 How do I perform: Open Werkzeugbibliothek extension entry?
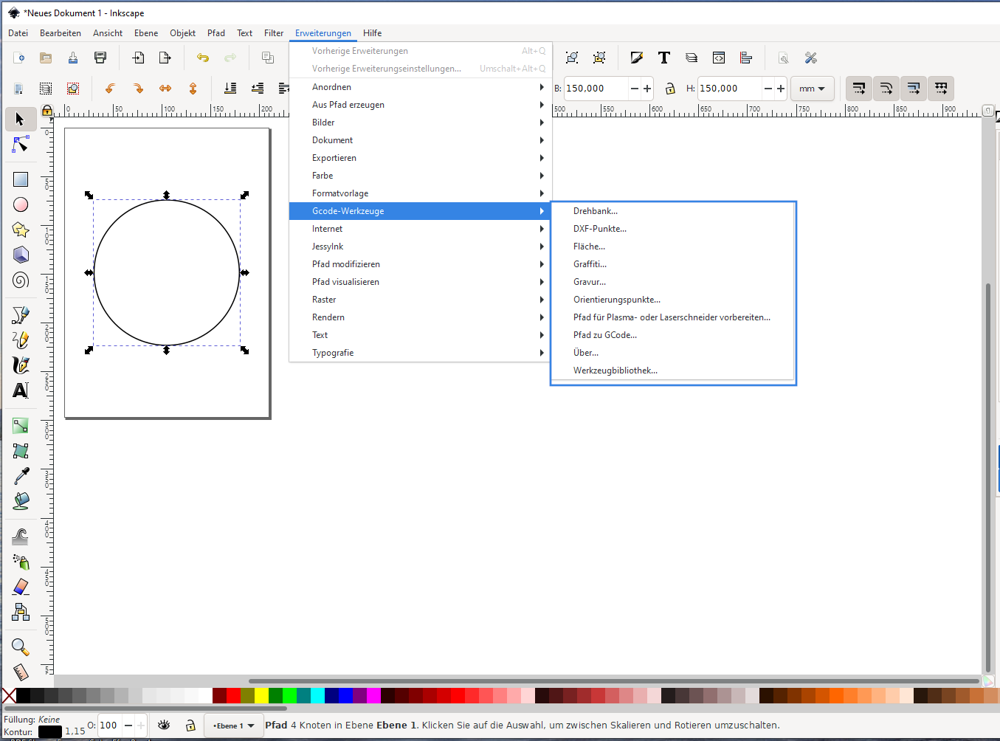(x=615, y=370)
